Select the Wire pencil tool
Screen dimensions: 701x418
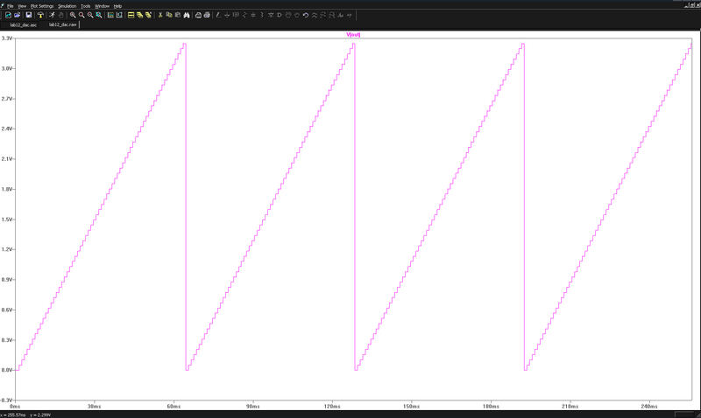[218, 15]
